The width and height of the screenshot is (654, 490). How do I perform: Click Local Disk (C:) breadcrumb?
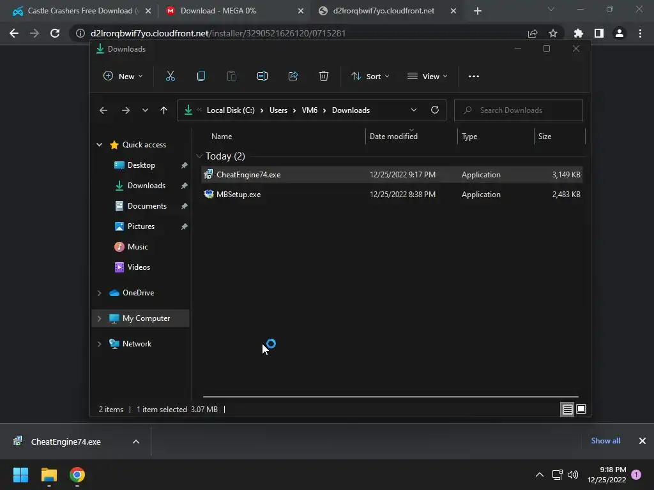[x=231, y=110]
